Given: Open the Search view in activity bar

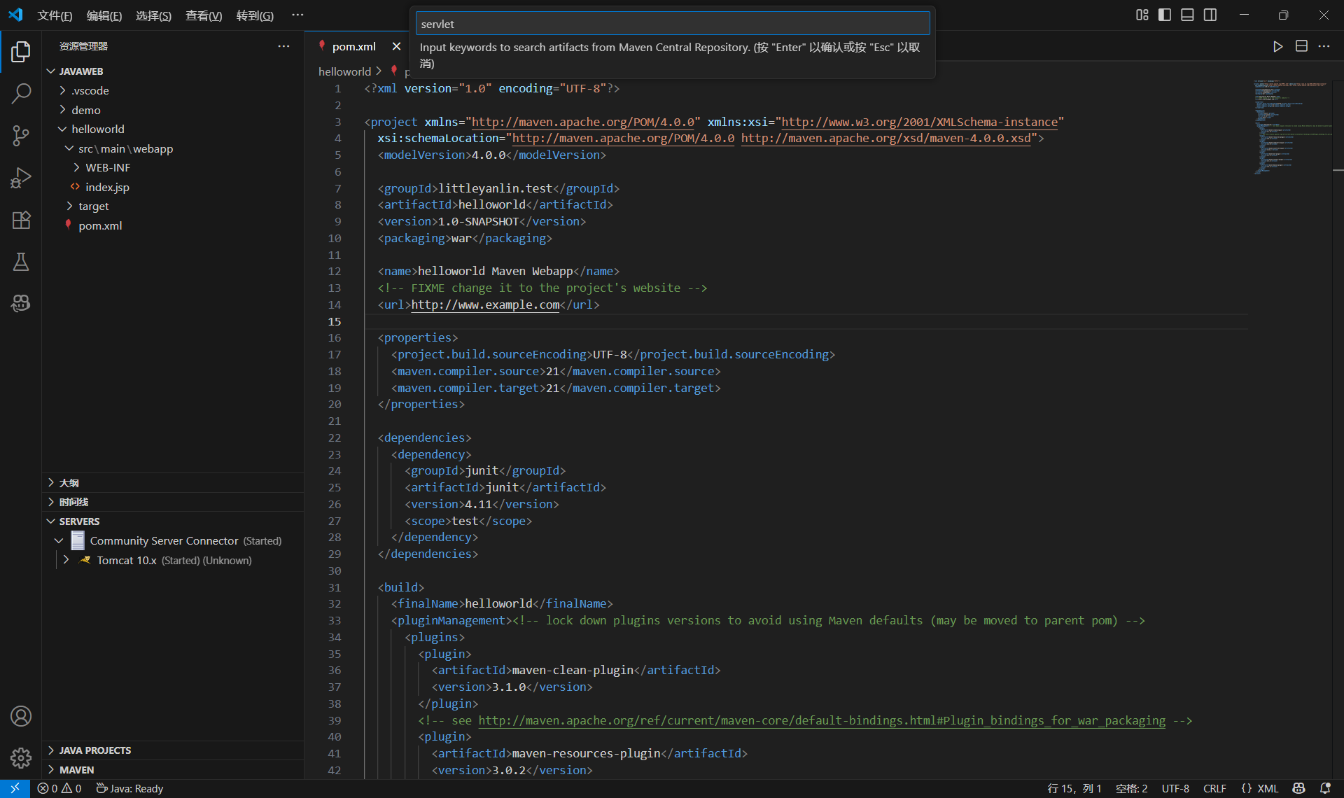Looking at the screenshot, I should (21, 93).
